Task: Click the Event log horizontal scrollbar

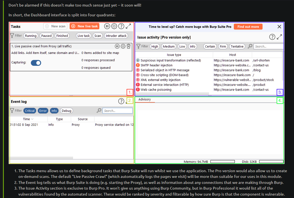Action: (x=41, y=158)
